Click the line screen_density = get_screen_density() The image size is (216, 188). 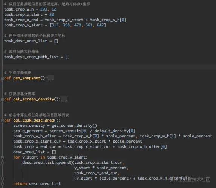pyautogui.click(x=55, y=125)
